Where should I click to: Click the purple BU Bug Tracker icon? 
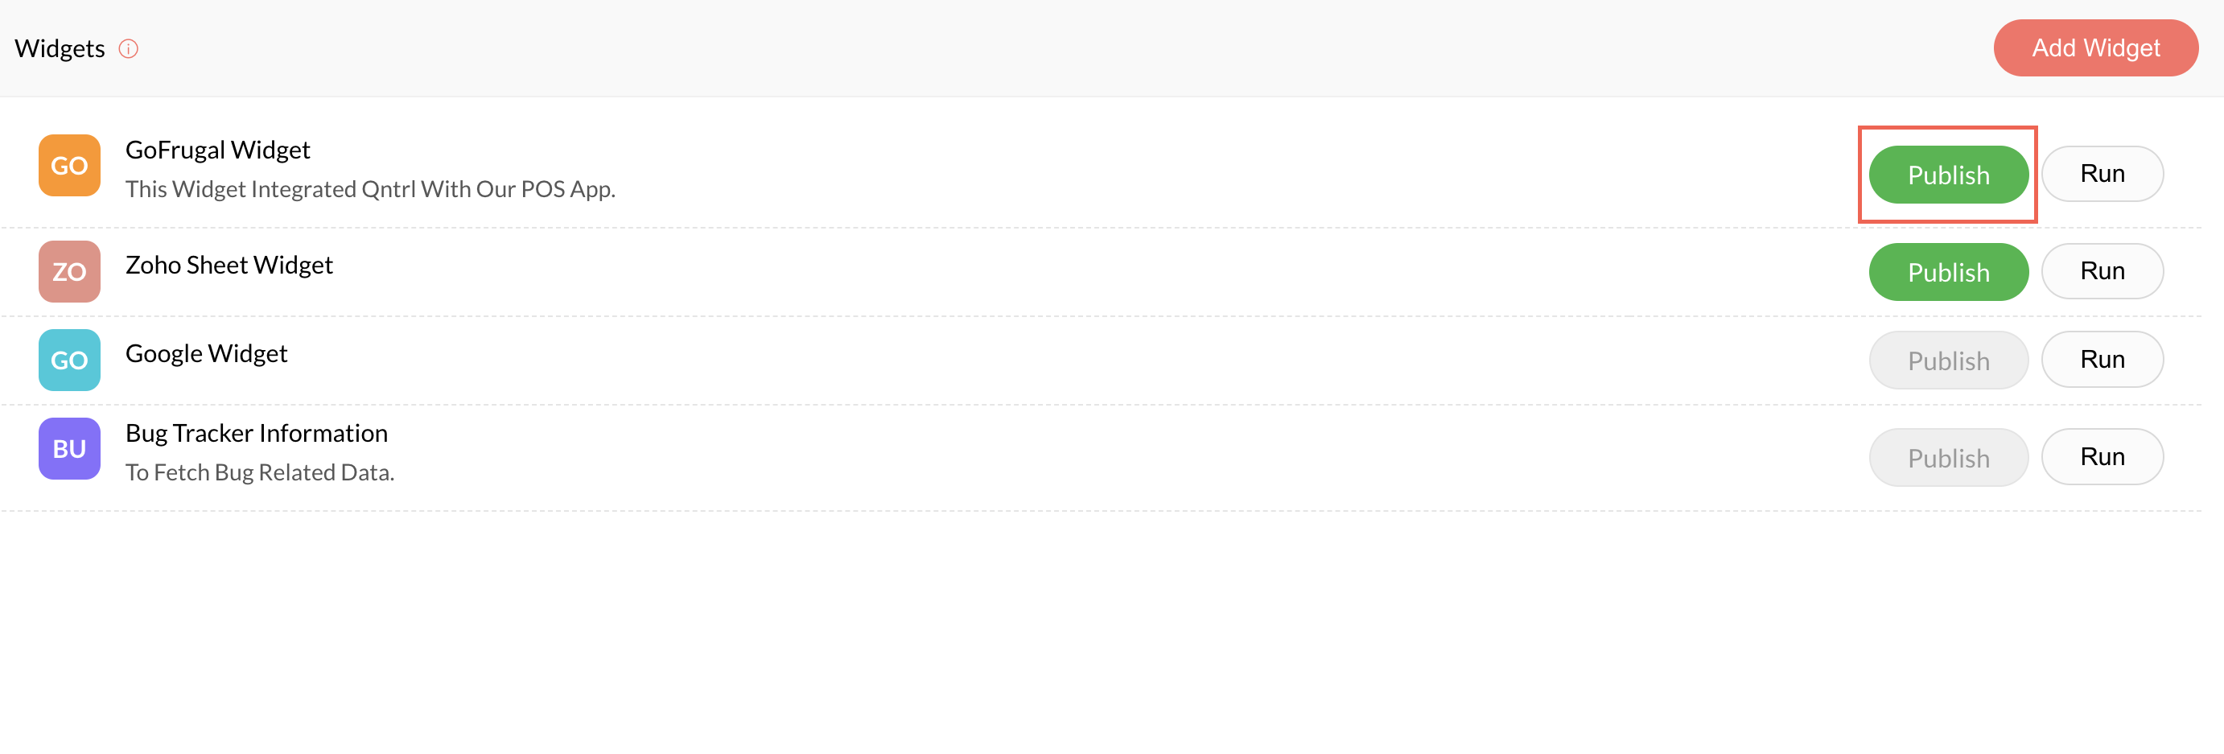tap(69, 448)
